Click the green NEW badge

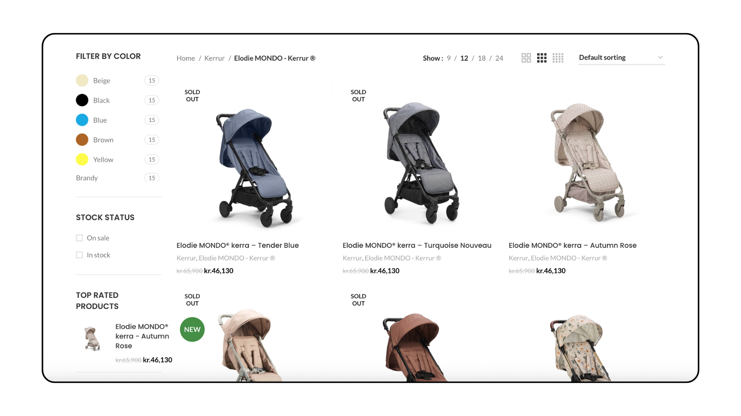pyautogui.click(x=192, y=329)
